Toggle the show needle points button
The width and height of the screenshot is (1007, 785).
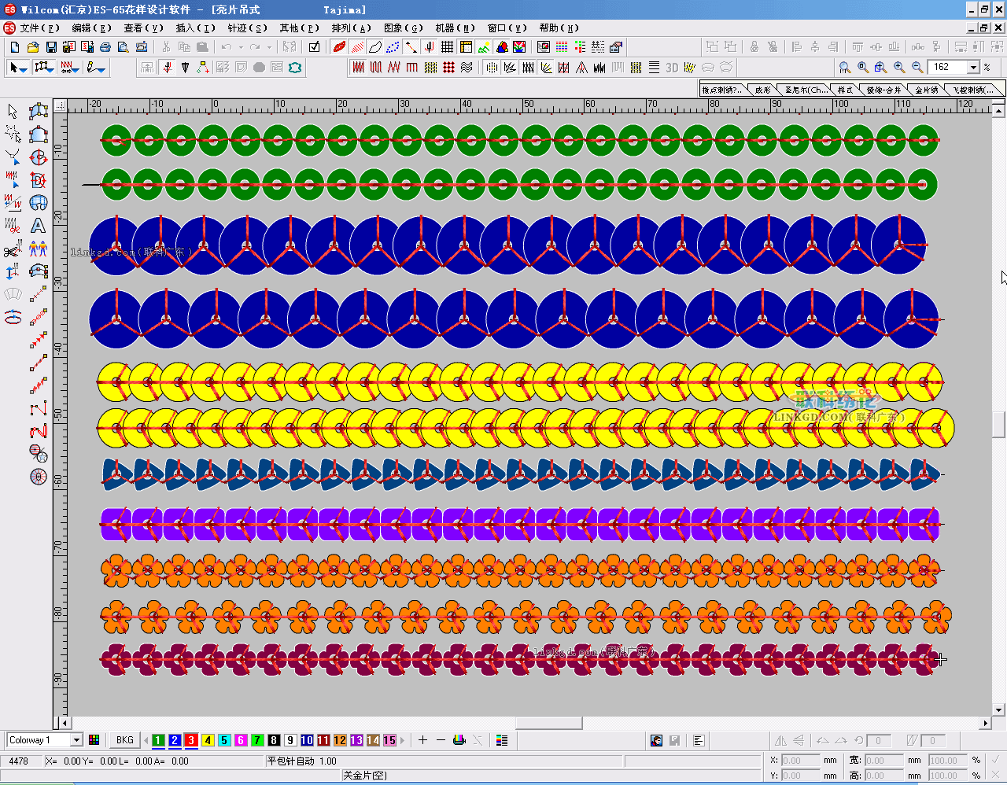[x=393, y=47]
